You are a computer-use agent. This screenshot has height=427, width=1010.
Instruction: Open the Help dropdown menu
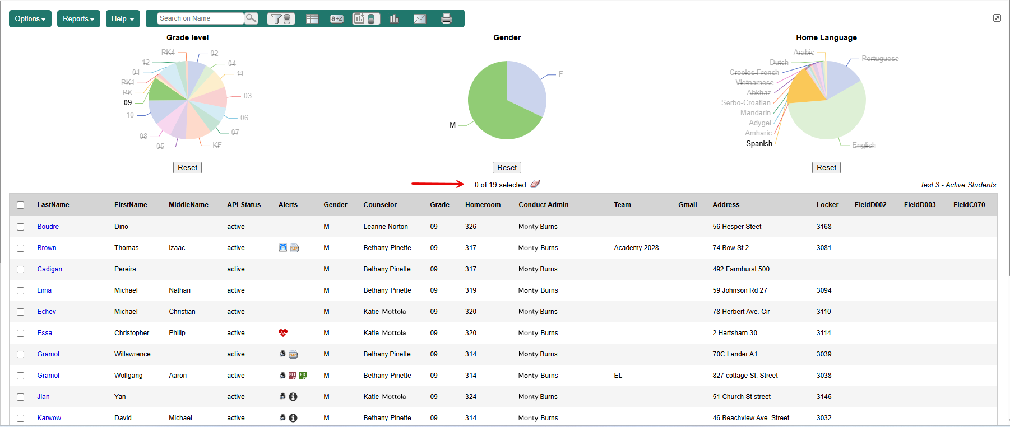point(123,18)
